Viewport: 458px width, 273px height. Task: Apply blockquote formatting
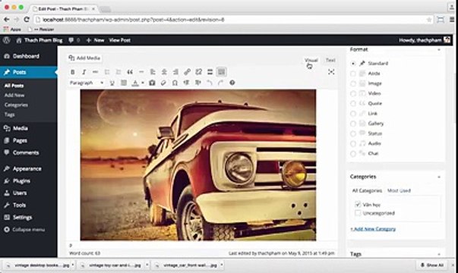(x=130, y=72)
